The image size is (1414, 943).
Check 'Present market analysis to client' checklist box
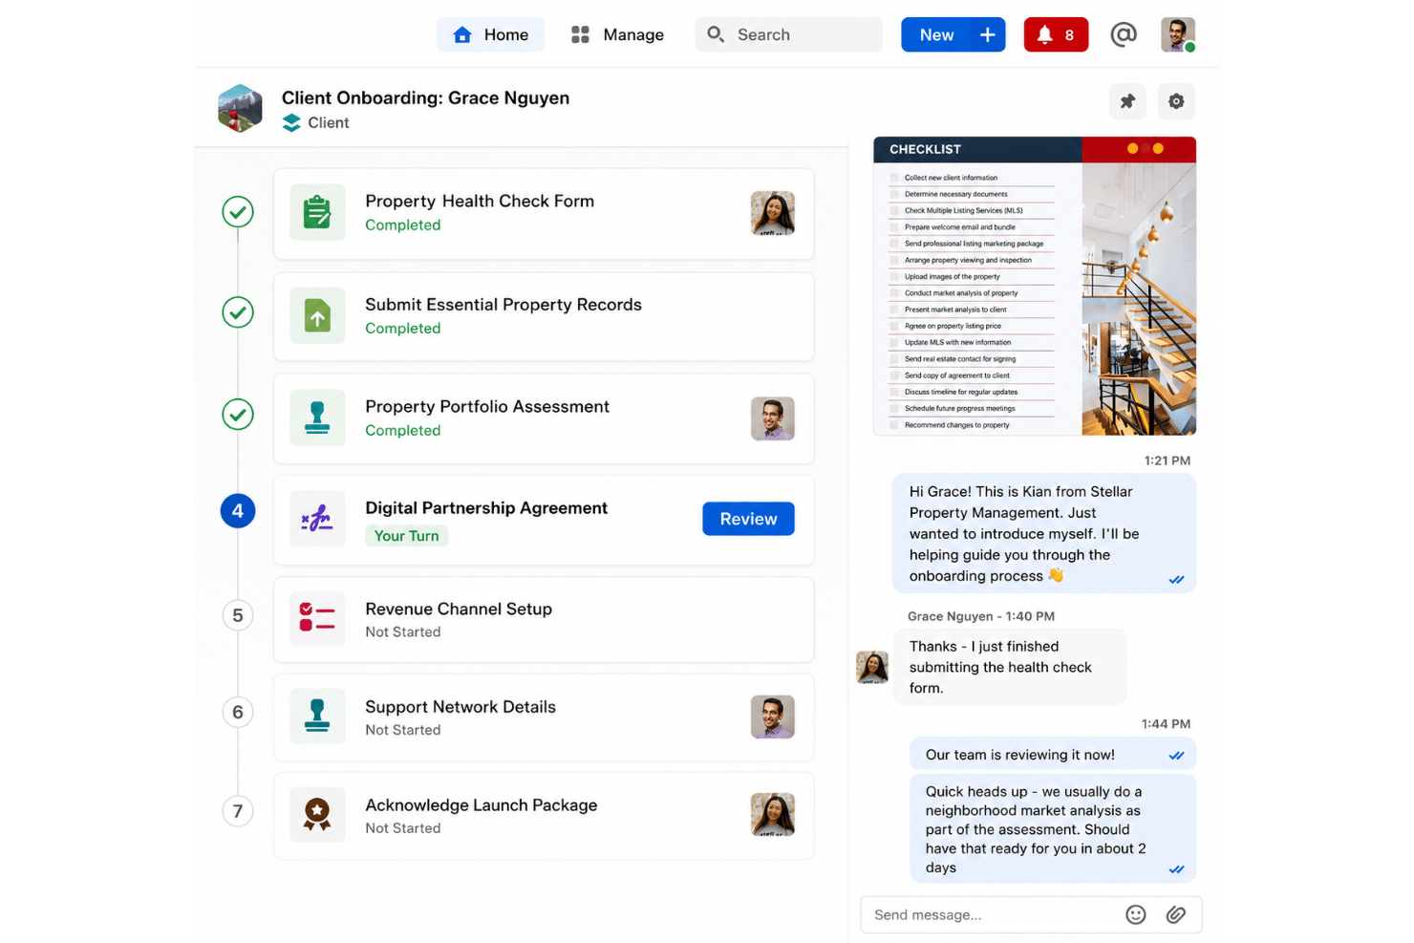[894, 310]
